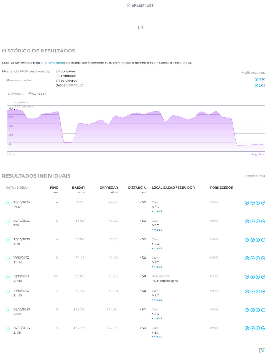Image resolution: width=265 pixels, height=353 pixels.
Task: Click Exportar resultados link
Action: click(x=255, y=176)
